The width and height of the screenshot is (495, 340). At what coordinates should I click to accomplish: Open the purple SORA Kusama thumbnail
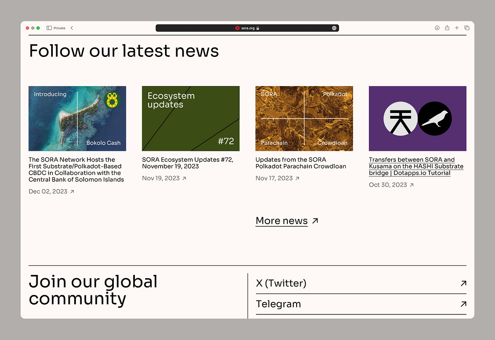click(x=417, y=119)
